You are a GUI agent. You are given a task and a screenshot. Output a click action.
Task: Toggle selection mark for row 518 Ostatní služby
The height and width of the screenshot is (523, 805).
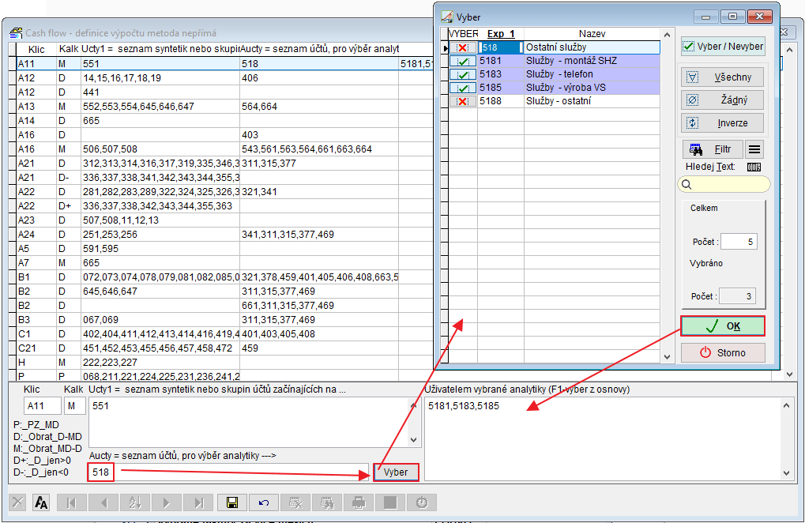(x=463, y=47)
